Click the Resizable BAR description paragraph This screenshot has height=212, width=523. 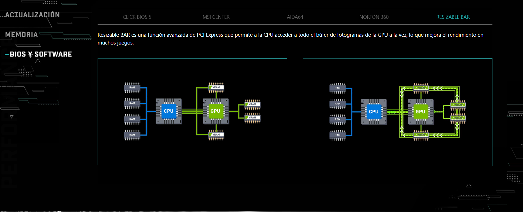pyautogui.click(x=291, y=39)
